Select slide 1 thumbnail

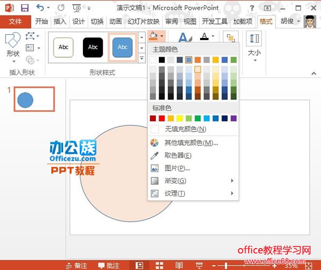pyautogui.click(x=34, y=99)
